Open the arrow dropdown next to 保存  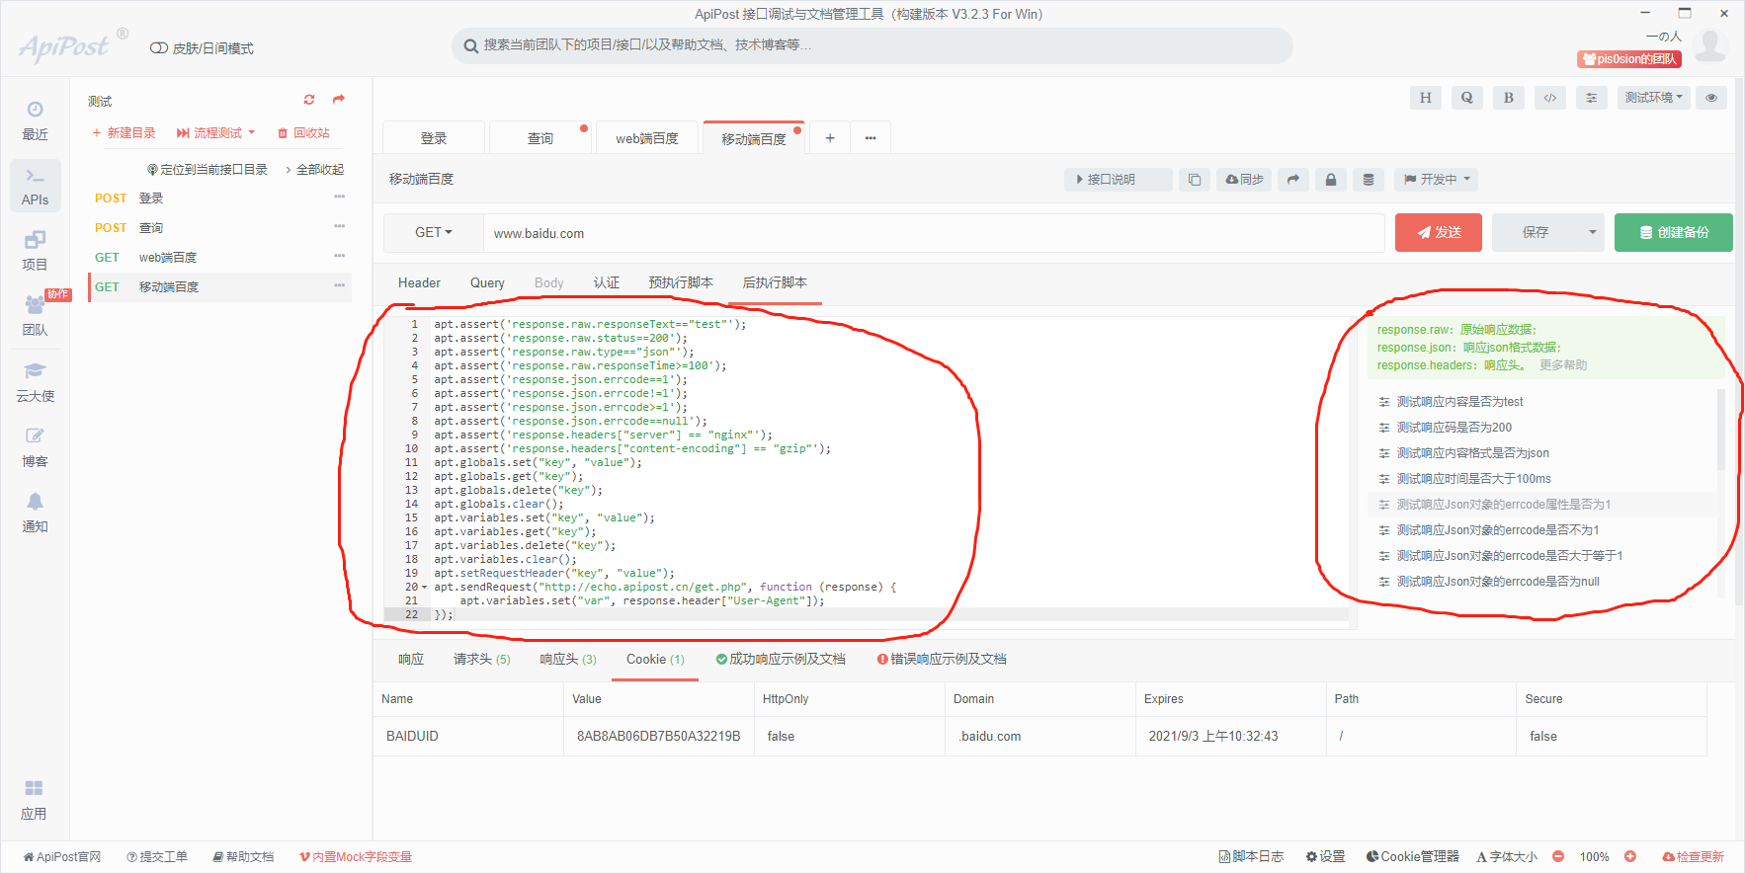click(1592, 233)
